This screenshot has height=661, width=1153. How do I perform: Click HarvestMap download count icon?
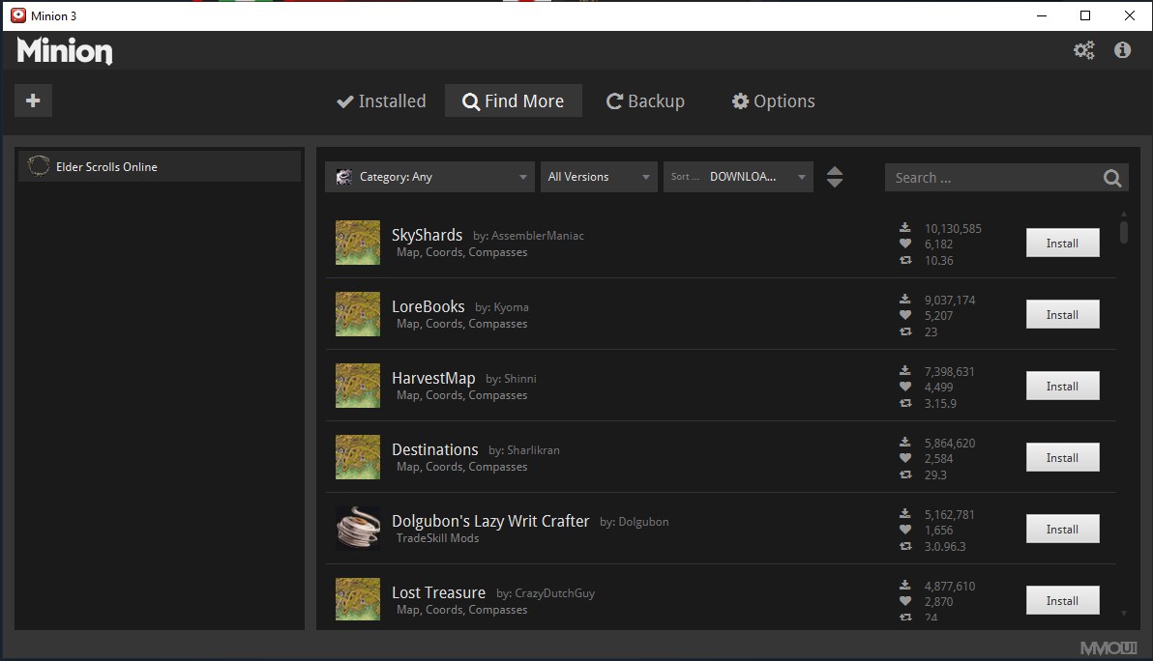click(905, 371)
